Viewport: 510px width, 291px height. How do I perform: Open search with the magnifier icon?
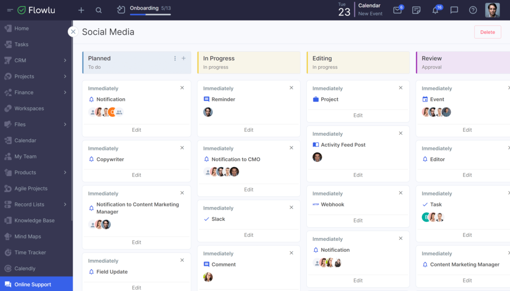pyautogui.click(x=99, y=10)
